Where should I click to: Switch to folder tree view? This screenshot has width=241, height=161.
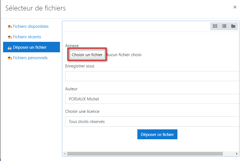coord(233,26)
